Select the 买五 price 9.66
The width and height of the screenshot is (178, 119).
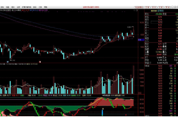pos(160,41)
